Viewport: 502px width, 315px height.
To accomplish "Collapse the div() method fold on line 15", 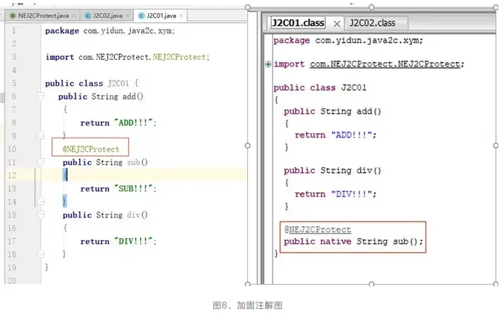I will [x=41, y=214].
